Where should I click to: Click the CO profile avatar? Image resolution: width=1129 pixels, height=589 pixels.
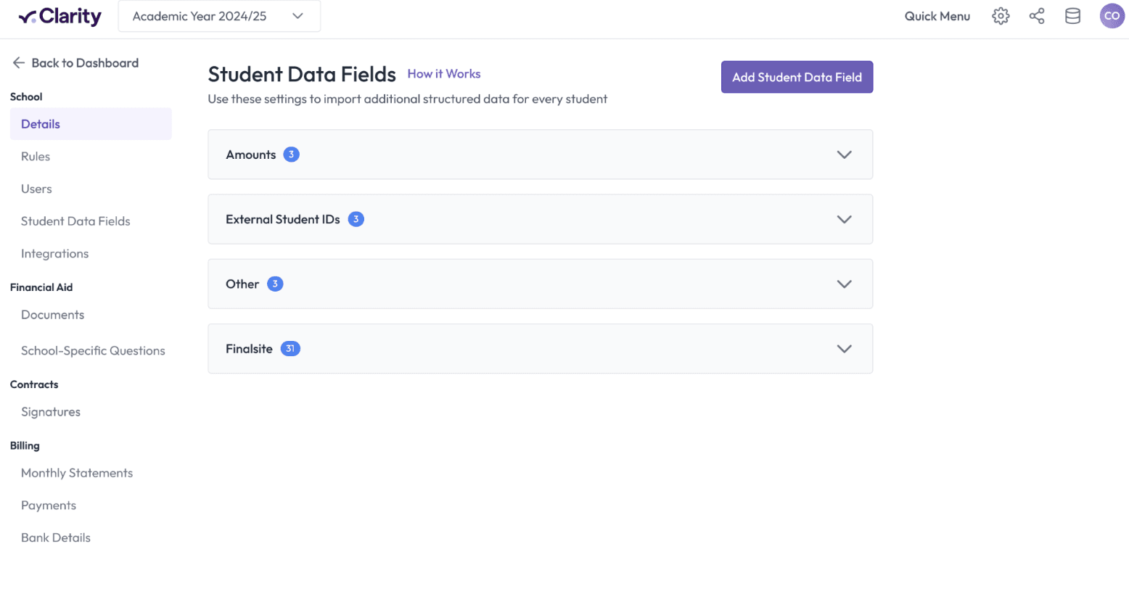pyautogui.click(x=1112, y=15)
